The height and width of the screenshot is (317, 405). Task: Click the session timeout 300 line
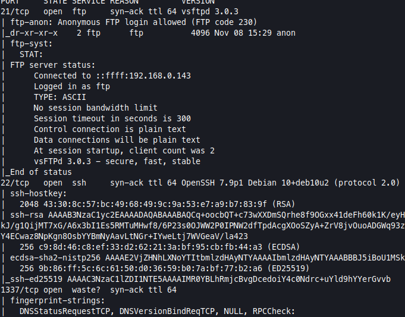(x=112, y=118)
